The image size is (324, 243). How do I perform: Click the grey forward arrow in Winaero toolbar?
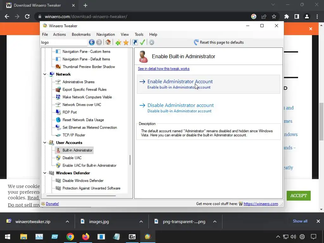99,42
